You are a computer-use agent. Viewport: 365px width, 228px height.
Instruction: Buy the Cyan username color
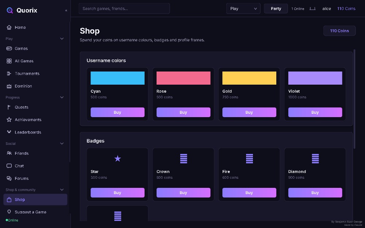click(118, 112)
